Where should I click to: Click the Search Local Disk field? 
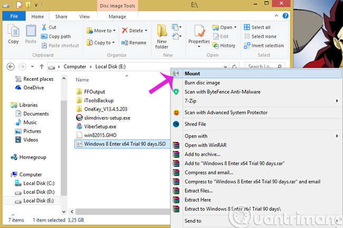(x=265, y=66)
